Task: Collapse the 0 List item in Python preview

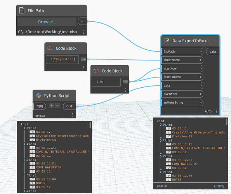Action: (x=24, y=128)
